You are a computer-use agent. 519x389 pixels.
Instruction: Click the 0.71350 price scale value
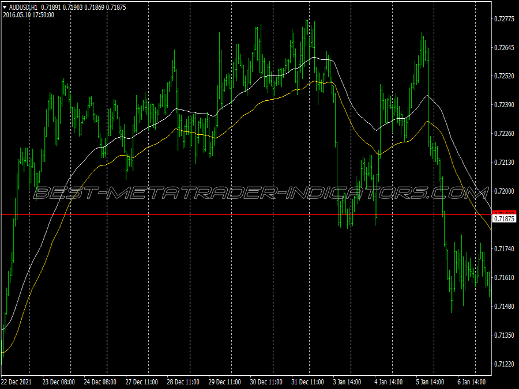pos(504,335)
